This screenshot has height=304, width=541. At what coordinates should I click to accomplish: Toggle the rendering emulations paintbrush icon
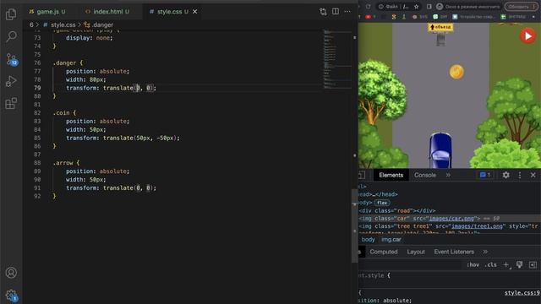(x=519, y=264)
